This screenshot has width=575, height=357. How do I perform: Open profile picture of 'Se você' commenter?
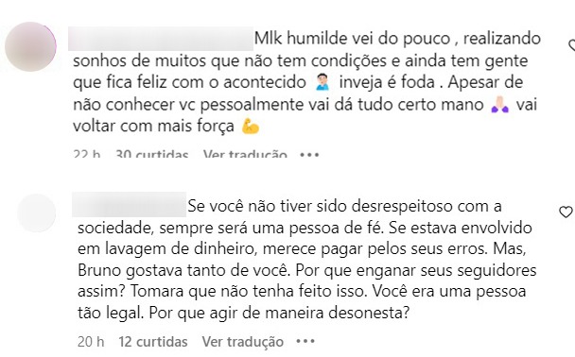click(36, 212)
